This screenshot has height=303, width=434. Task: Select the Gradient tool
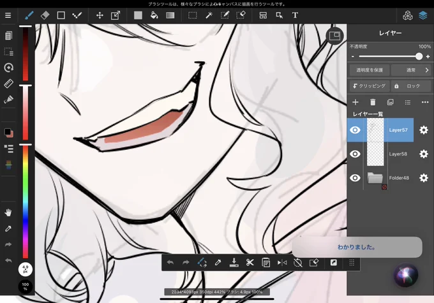point(170,15)
